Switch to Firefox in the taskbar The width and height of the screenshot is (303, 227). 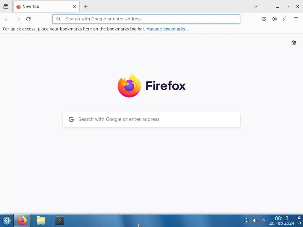pyautogui.click(x=22, y=220)
